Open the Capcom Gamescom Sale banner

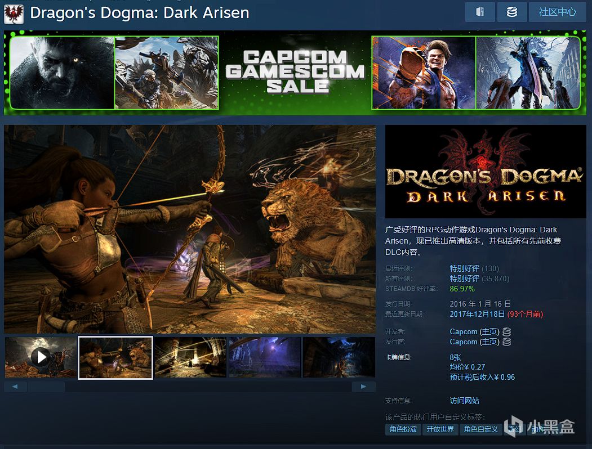click(295, 73)
